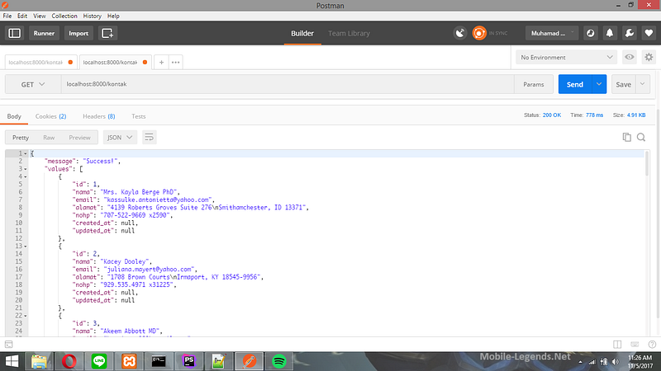This screenshot has height=371, width=661.
Task: Click the orange IN SYNC icon
Action: (479, 33)
